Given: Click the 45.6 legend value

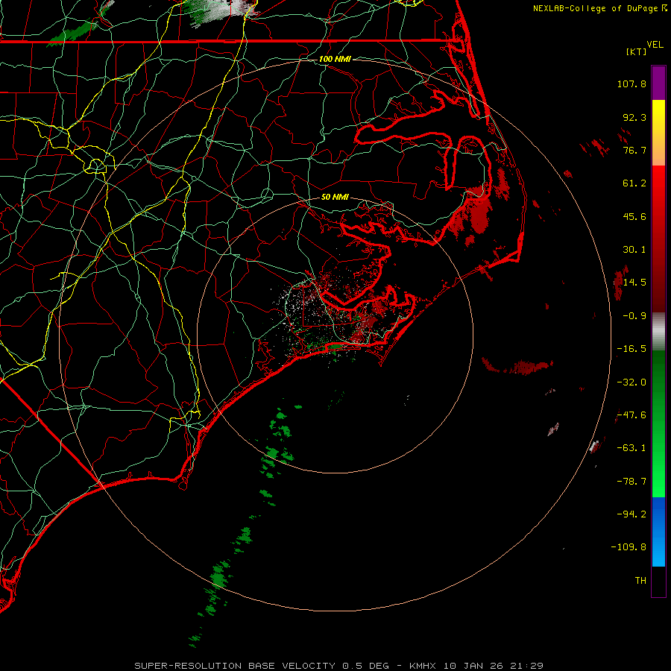Looking at the screenshot, I should [x=634, y=216].
